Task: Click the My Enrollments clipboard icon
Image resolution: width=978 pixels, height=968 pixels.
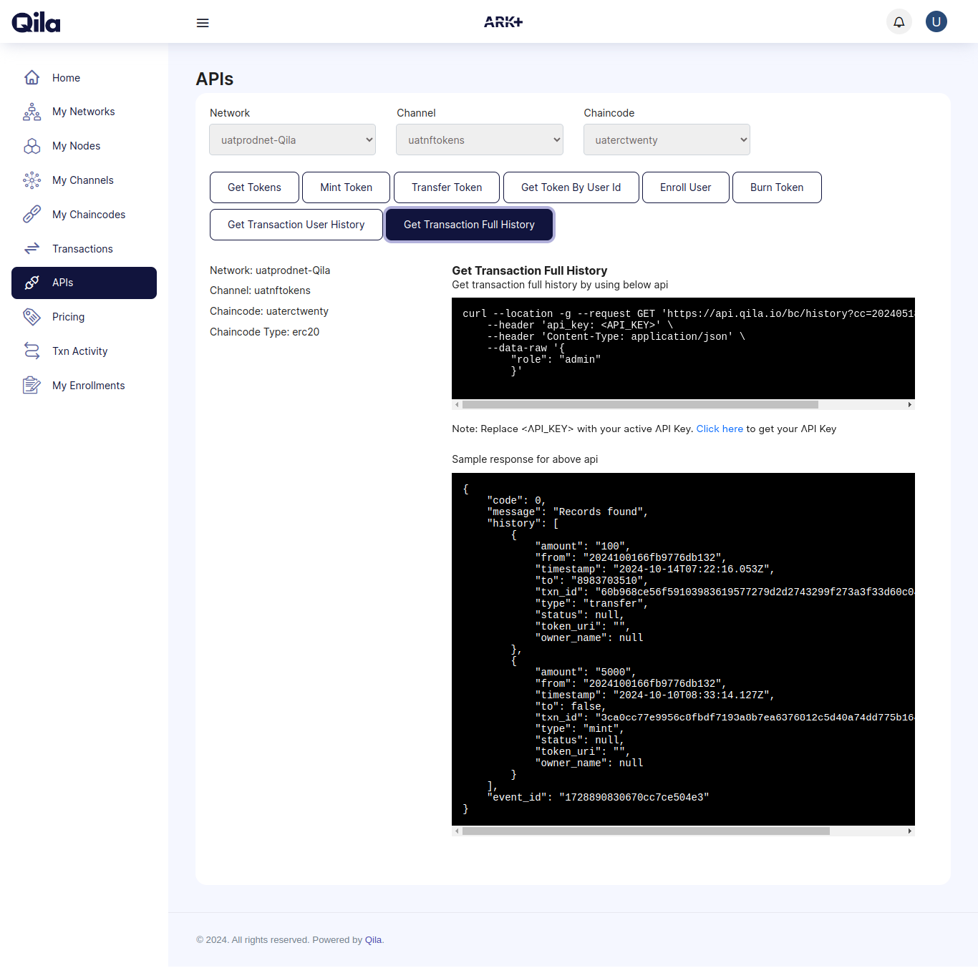Action: pos(32,385)
